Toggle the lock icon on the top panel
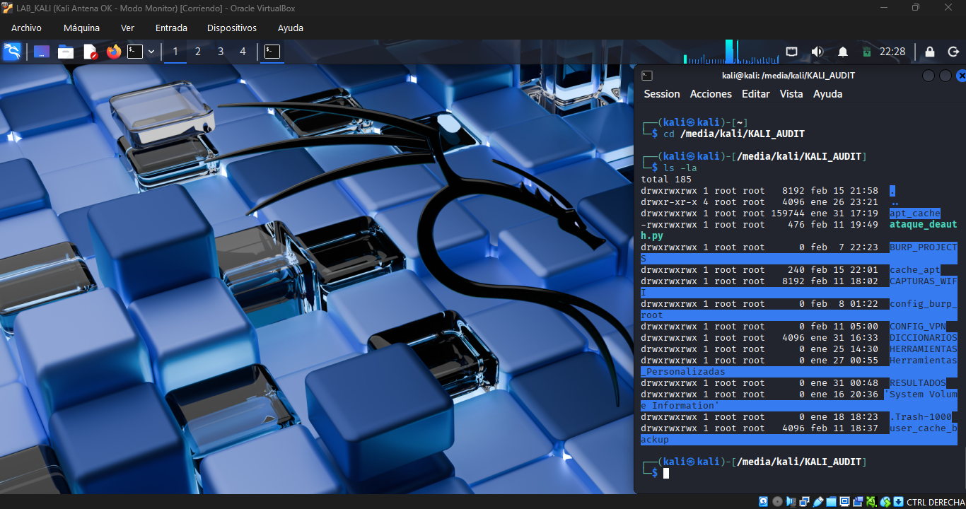The image size is (966, 509). pos(930,51)
